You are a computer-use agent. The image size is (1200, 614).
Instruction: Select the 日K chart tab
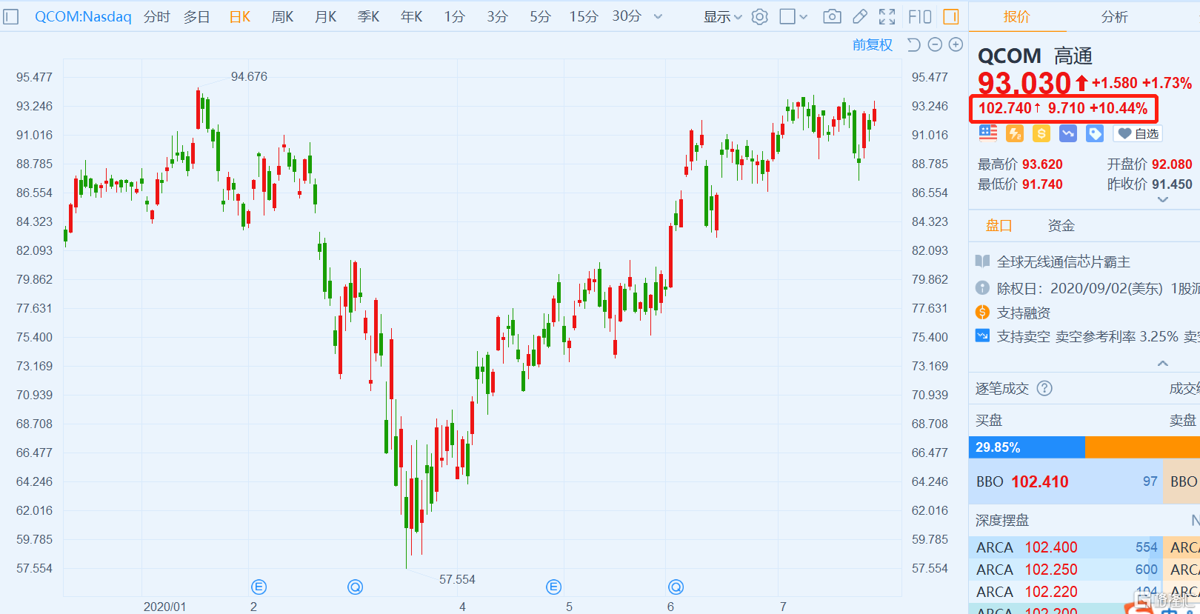click(240, 16)
